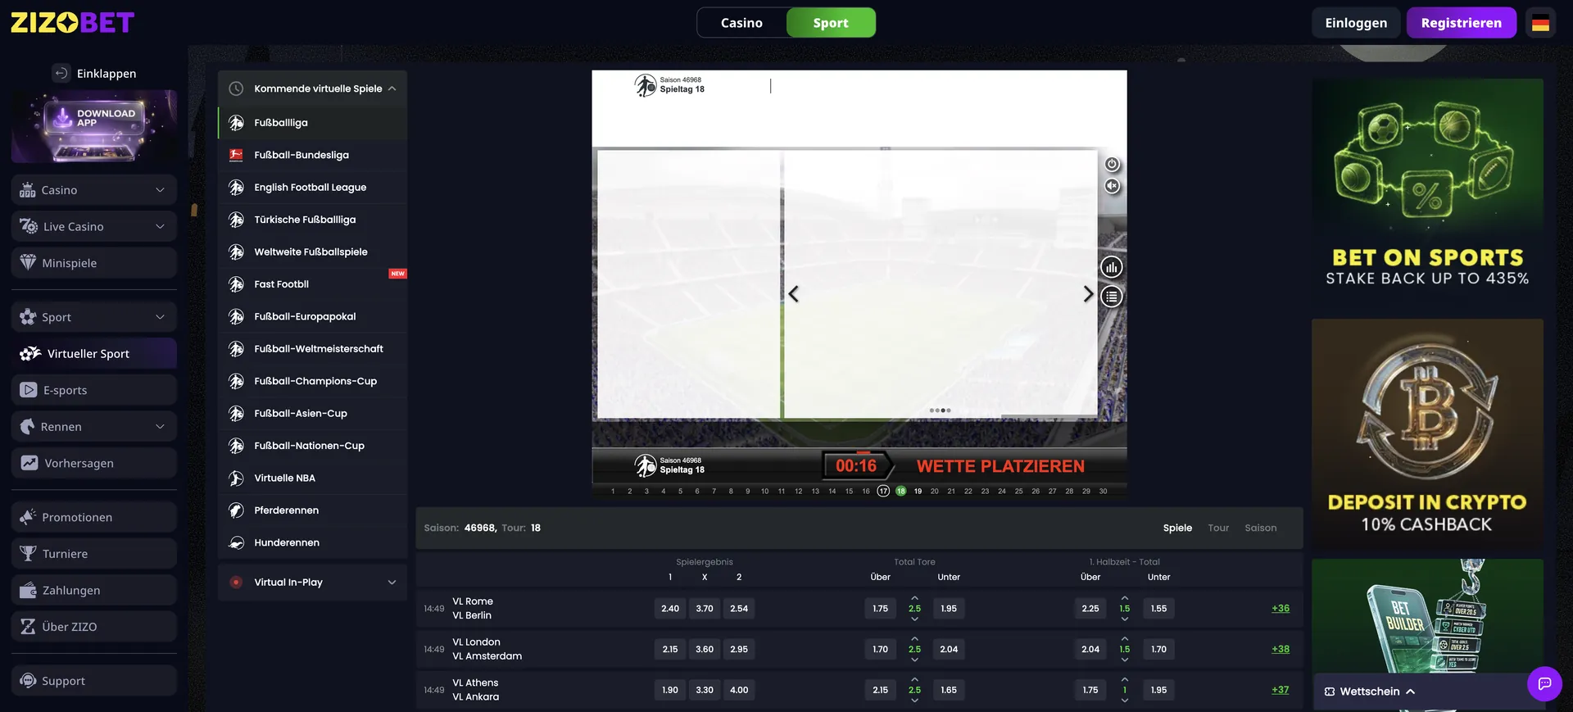
Task: Switch to the Casino toggle at top
Action: click(741, 23)
